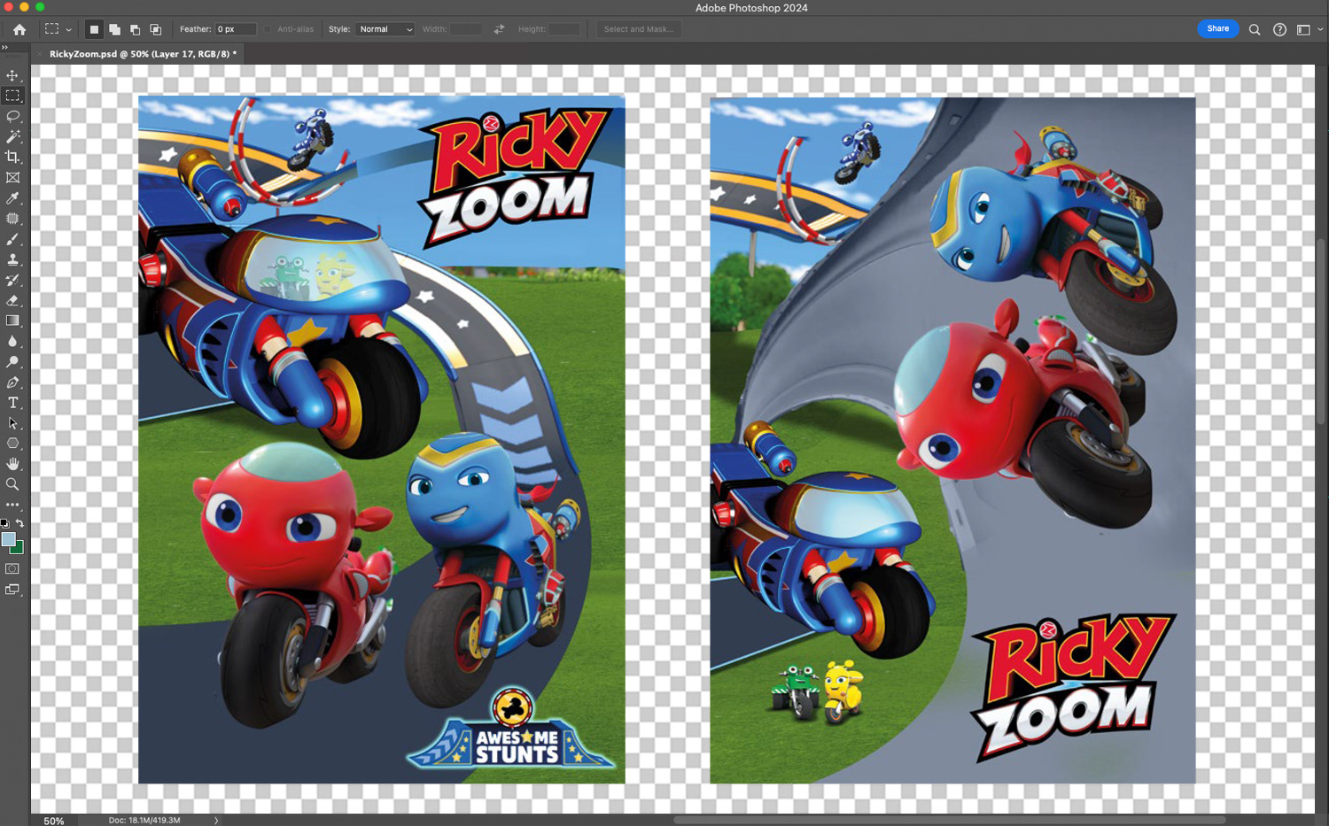Close the RickyZoom.psd document tab
Screen dimensions: 1329x826
[39, 54]
